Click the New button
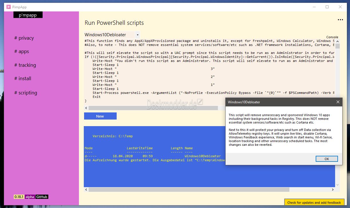Viewport: 350px width, 208px height. (100, 116)
